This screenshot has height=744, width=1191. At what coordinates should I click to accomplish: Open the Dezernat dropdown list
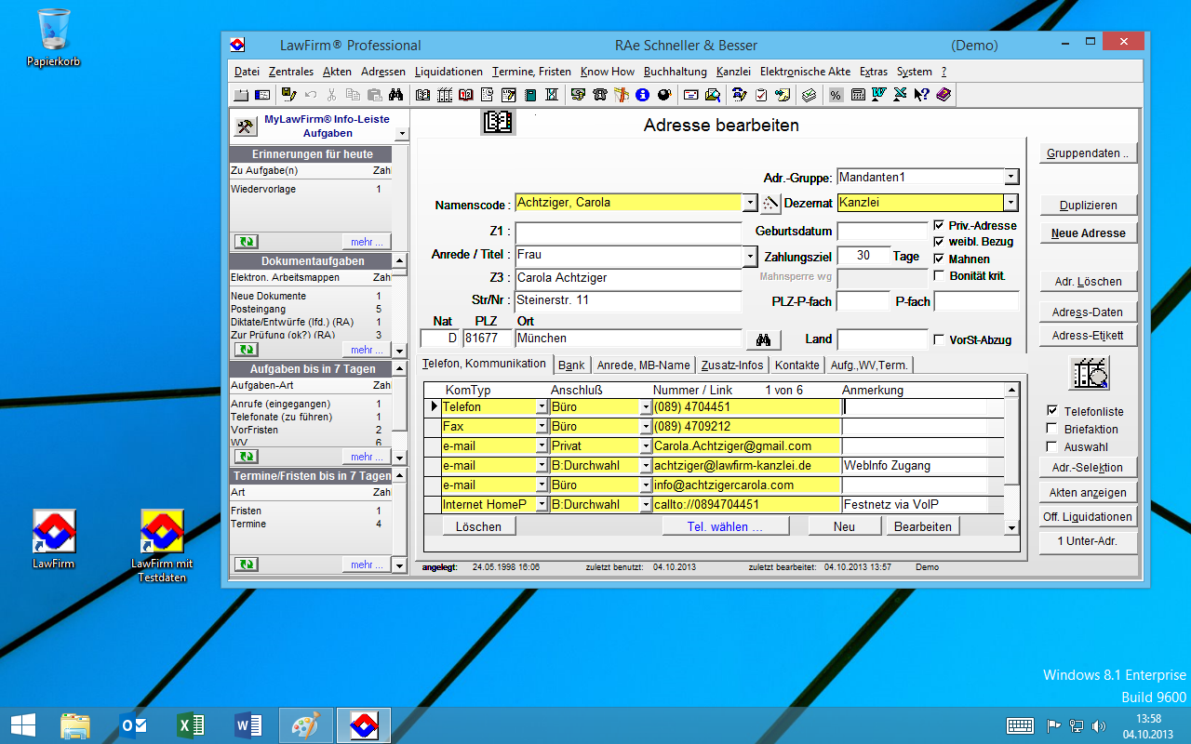pyautogui.click(x=1011, y=203)
